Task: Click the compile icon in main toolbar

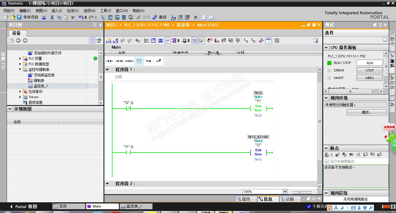Action: (103, 17)
